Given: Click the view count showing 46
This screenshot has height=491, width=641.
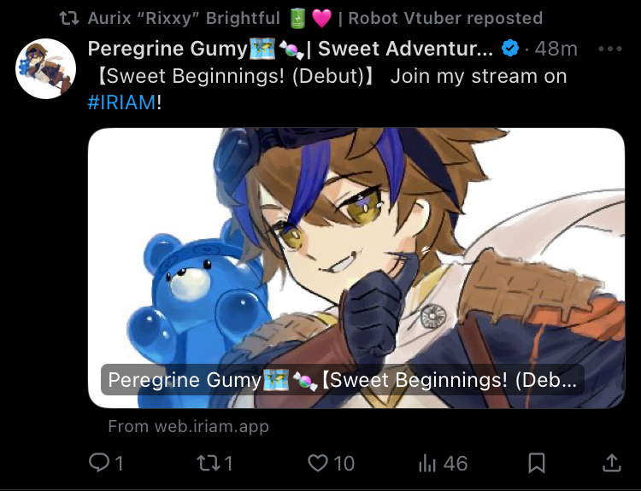Looking at the screenshot, I should pyautogui.click(x=456, y=463).
